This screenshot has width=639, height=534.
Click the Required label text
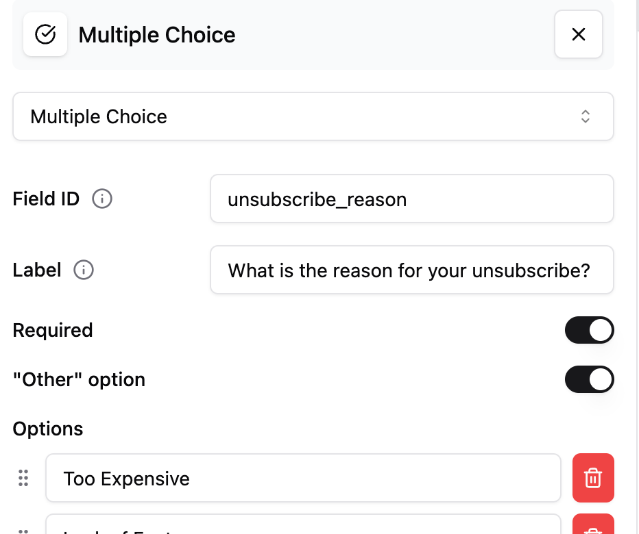point(53,330)
